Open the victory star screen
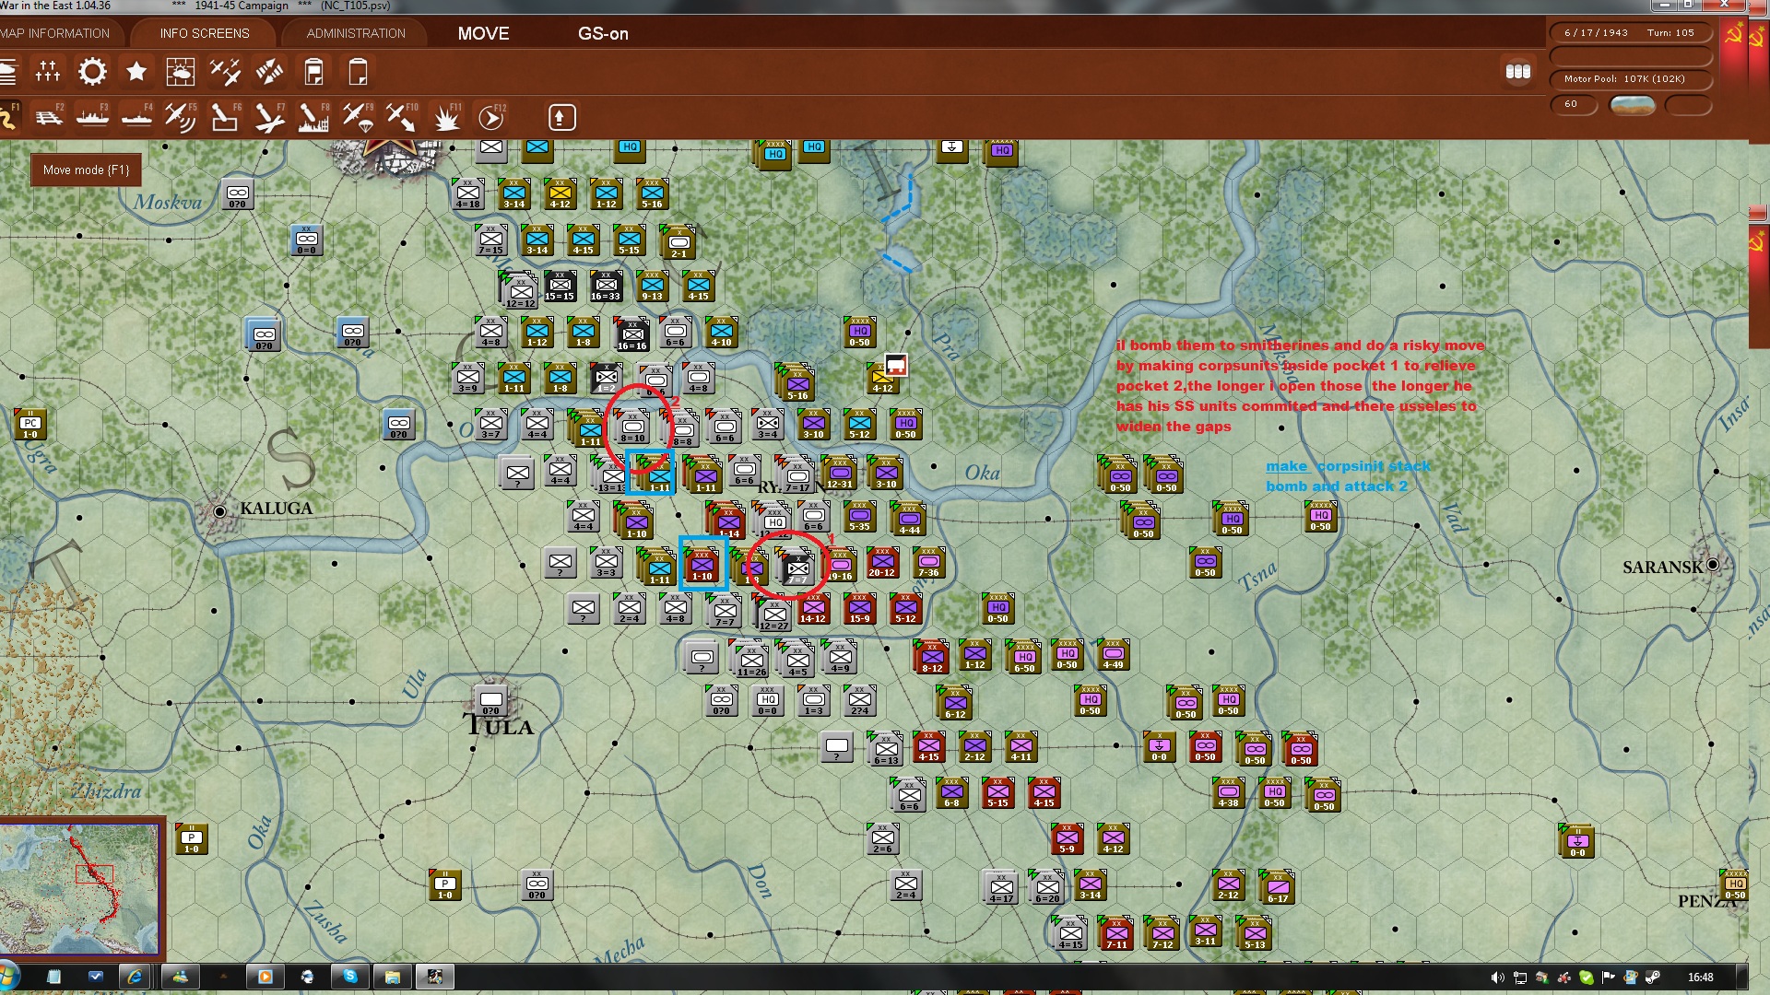Viewport: 1770px width, 995px height. click(x=136, y=71)
